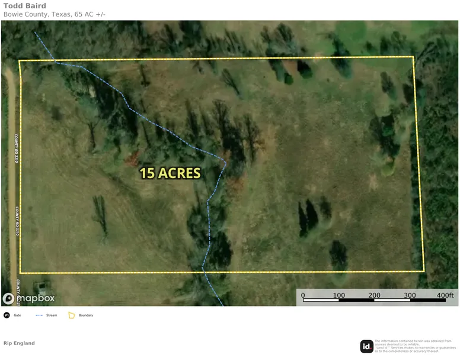Image resolution: width=460 pixels, height=355 pixels.
Task: Click the '15 ACRES' map label
Action: pos(170,173)
